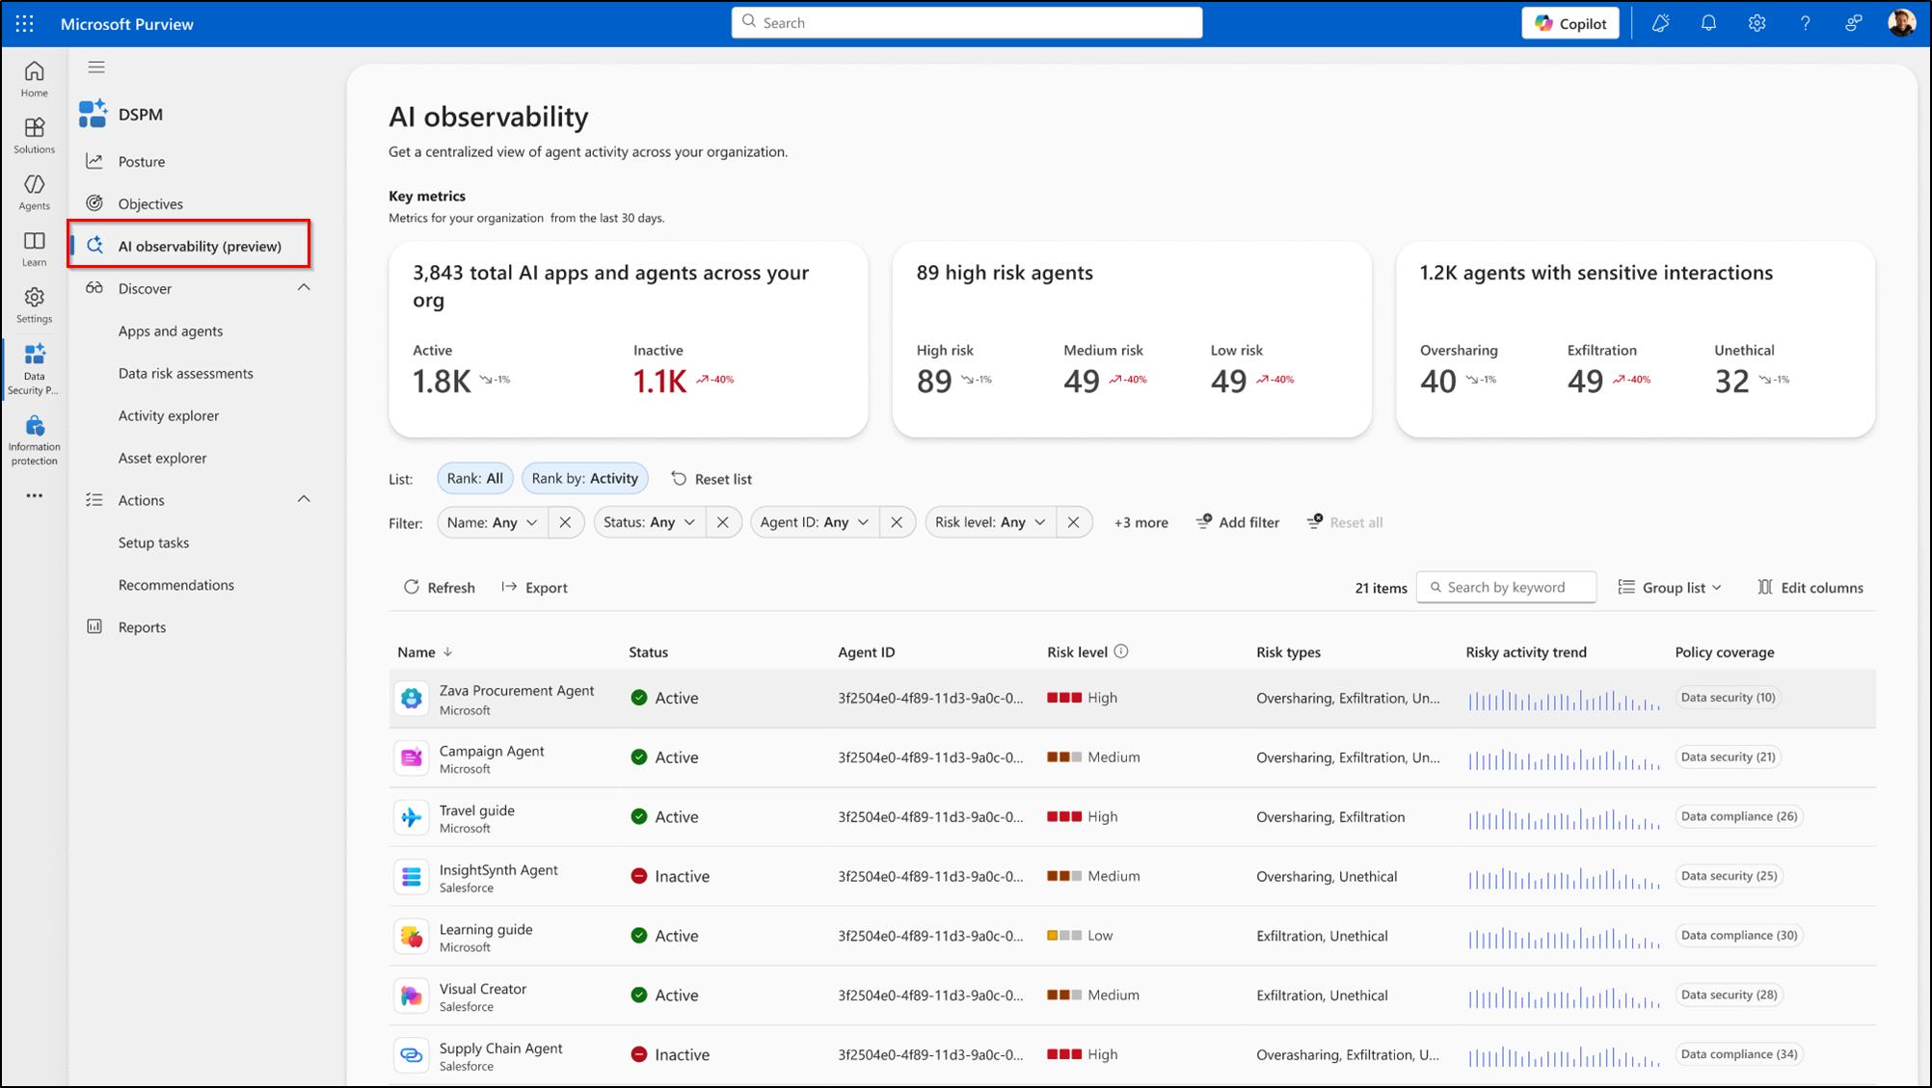This screenshot has width=1932, height=1088.
Task: Click into the Search by keyword field
Action: tap(1506, 587)
